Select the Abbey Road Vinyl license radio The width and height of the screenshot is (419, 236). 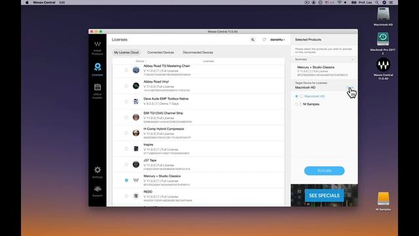[x=126, y=86]
